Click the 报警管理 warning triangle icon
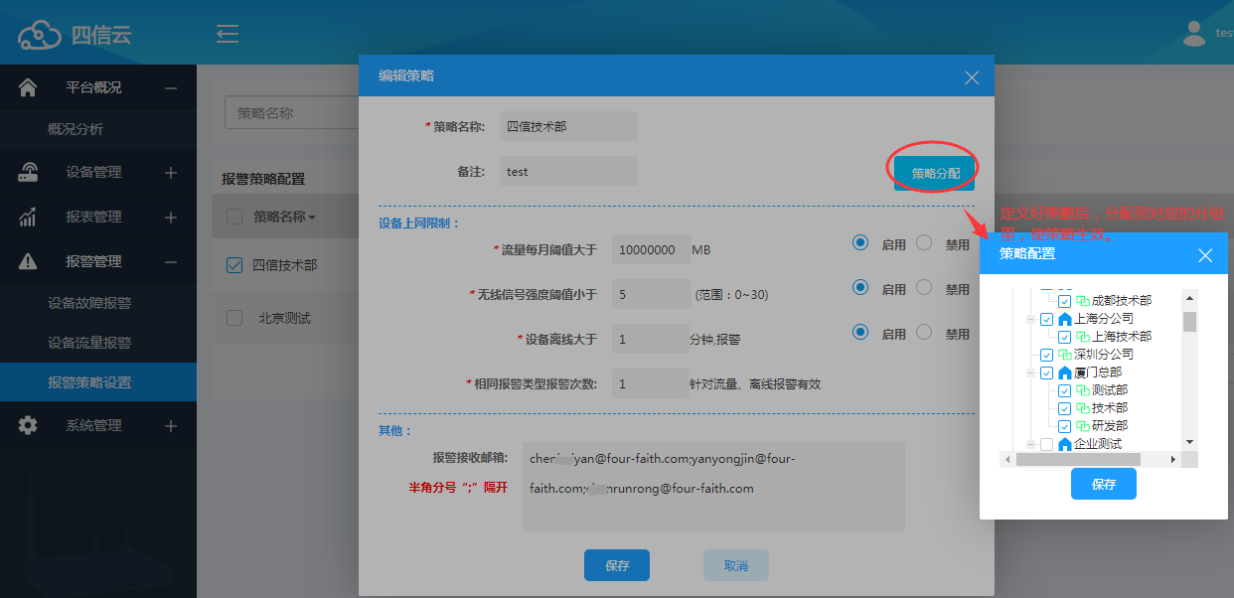1234x598 pixels. point(28,261)
